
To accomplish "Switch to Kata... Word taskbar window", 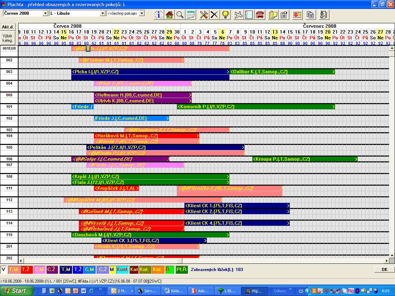I will click(174, 291).
